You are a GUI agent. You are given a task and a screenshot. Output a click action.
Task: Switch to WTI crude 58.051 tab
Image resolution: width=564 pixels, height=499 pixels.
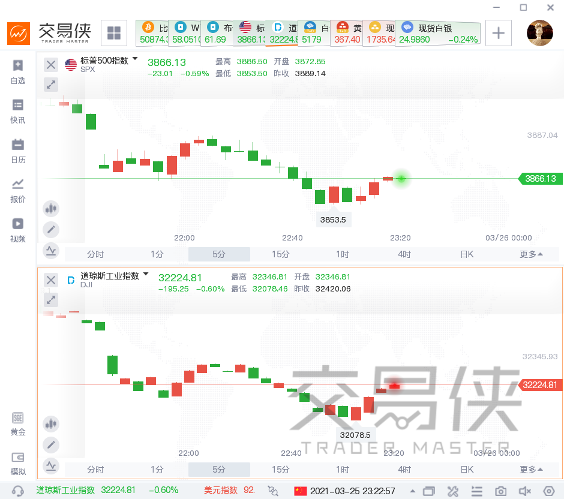click(185, 33)
